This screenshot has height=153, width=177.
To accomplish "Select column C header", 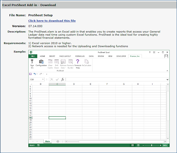I will pyautogui.click(x=57, y=84).
